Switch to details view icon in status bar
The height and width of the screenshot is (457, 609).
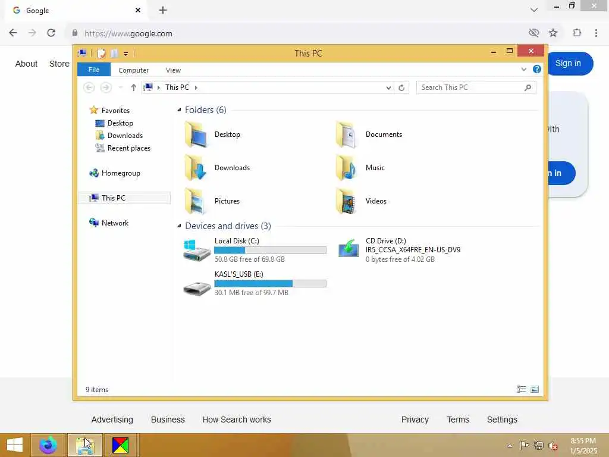(521, 389)
